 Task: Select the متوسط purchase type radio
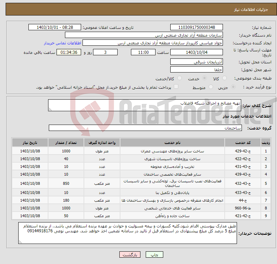(x=211, y=87)
